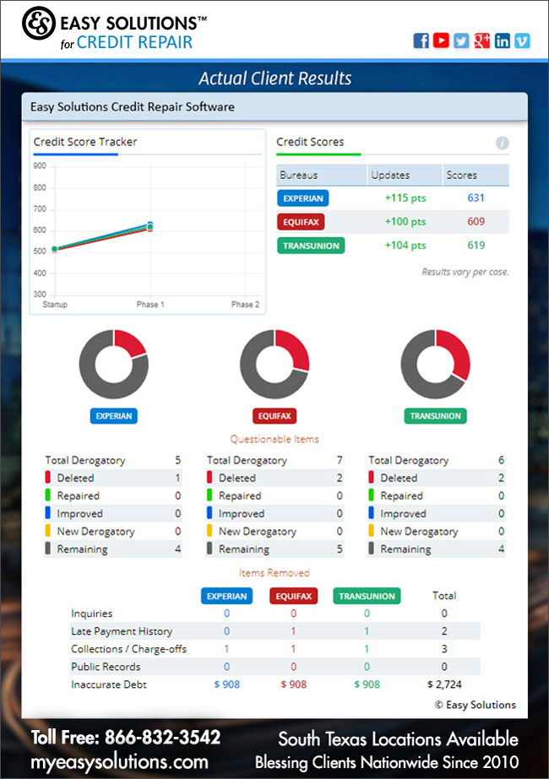The width and height of the screenshot is (549, 779).
Task: Select Equifax badge in Credit Scores table
Action: click(301, 222)
